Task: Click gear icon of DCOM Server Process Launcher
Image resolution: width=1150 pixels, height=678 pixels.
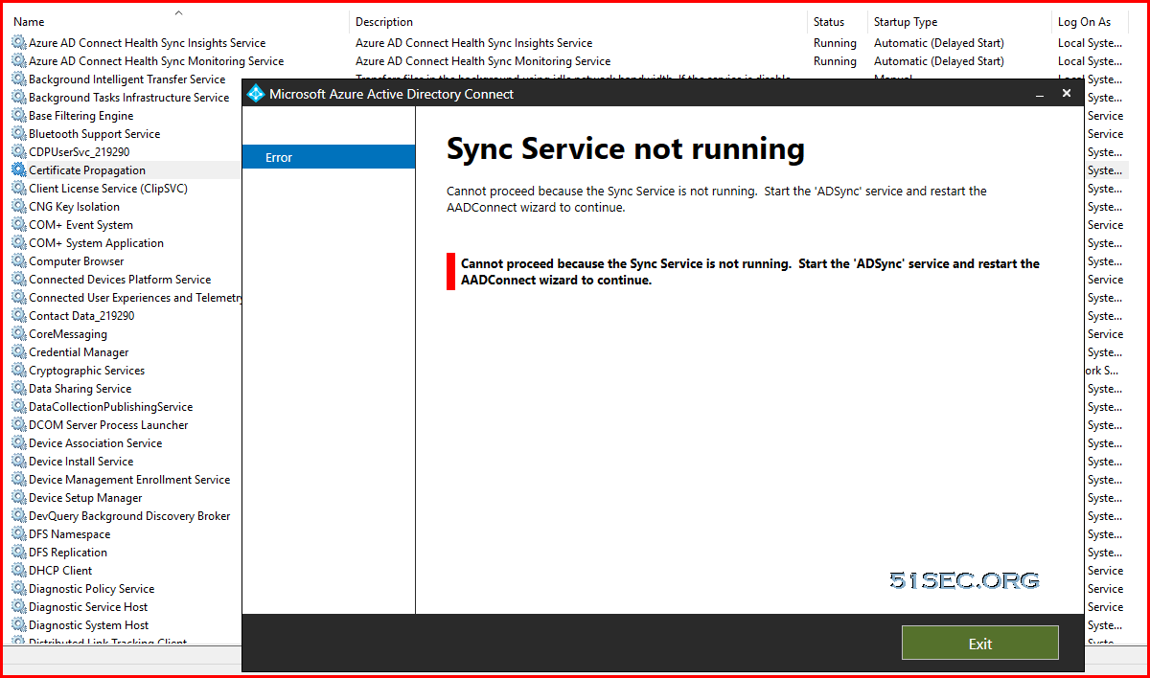Action: [19, 425]
